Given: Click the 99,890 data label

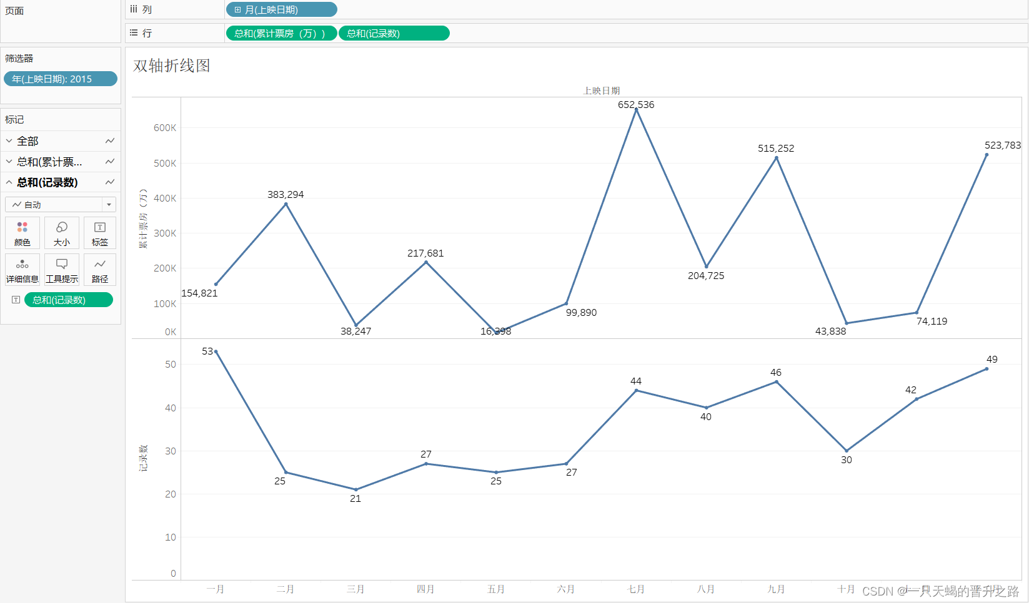Looking at the screenshot, I should click(x=581, y=312).
